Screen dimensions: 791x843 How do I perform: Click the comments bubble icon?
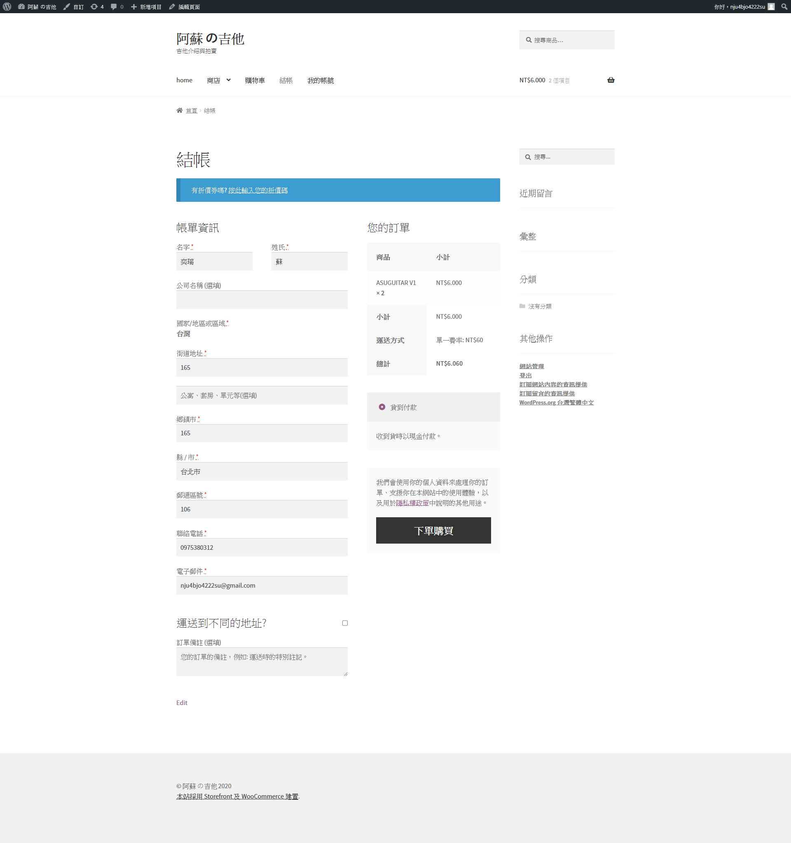(114, 7)
